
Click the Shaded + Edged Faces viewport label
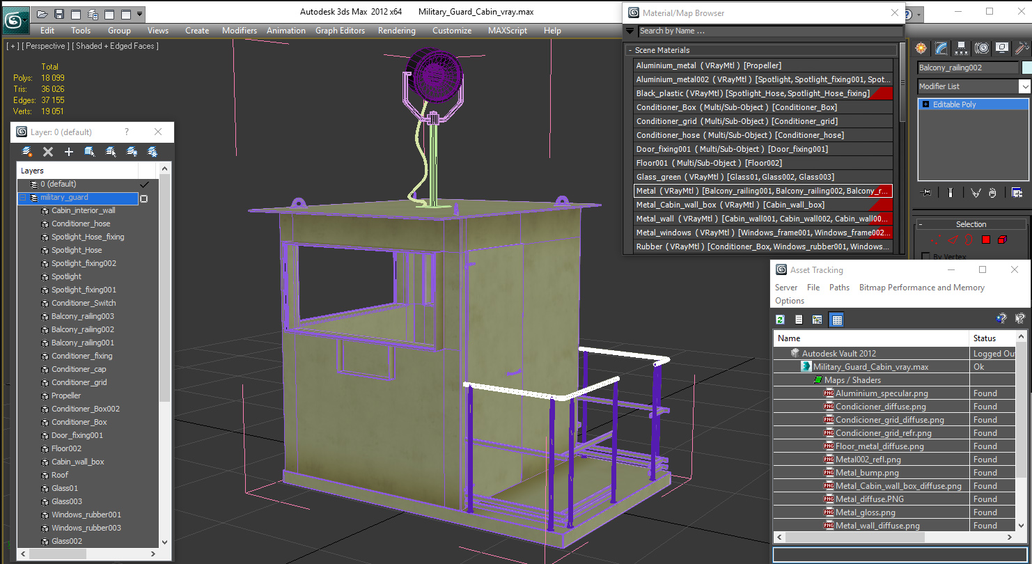pyautogui.click(x=116, y=46)
